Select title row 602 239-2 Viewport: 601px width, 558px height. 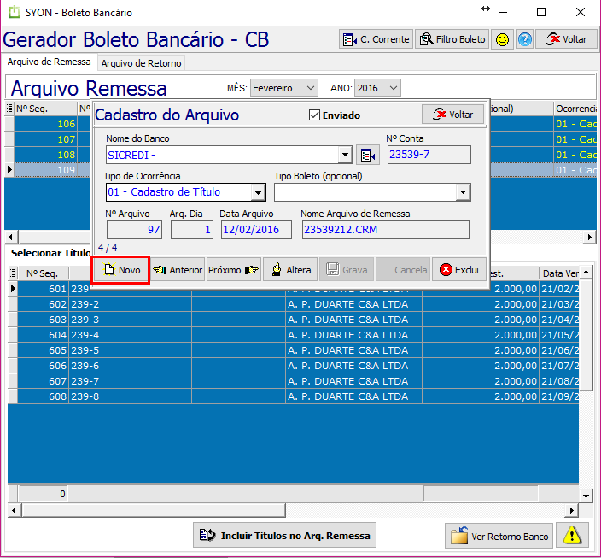[293, 304]
